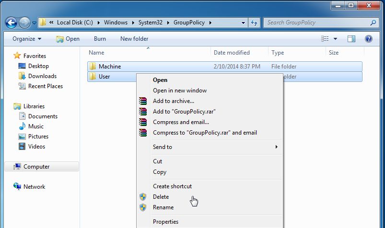Image resolution: width=385 pixels, height=228 pixels.
Task: Expand the Organize dropdown menu
Action: pyautogui.click(x=27, y=39)
